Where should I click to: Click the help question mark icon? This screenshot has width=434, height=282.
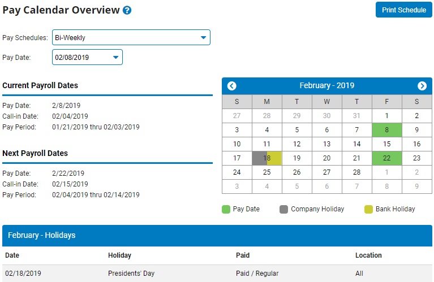[x=127, y=10]
